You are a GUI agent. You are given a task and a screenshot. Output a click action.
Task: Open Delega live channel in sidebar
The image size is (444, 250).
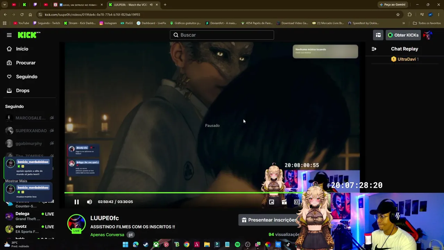click(x=29, y=216)
